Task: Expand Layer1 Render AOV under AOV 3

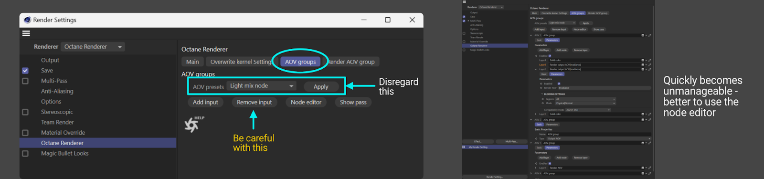Action: (x=536, y=168)
